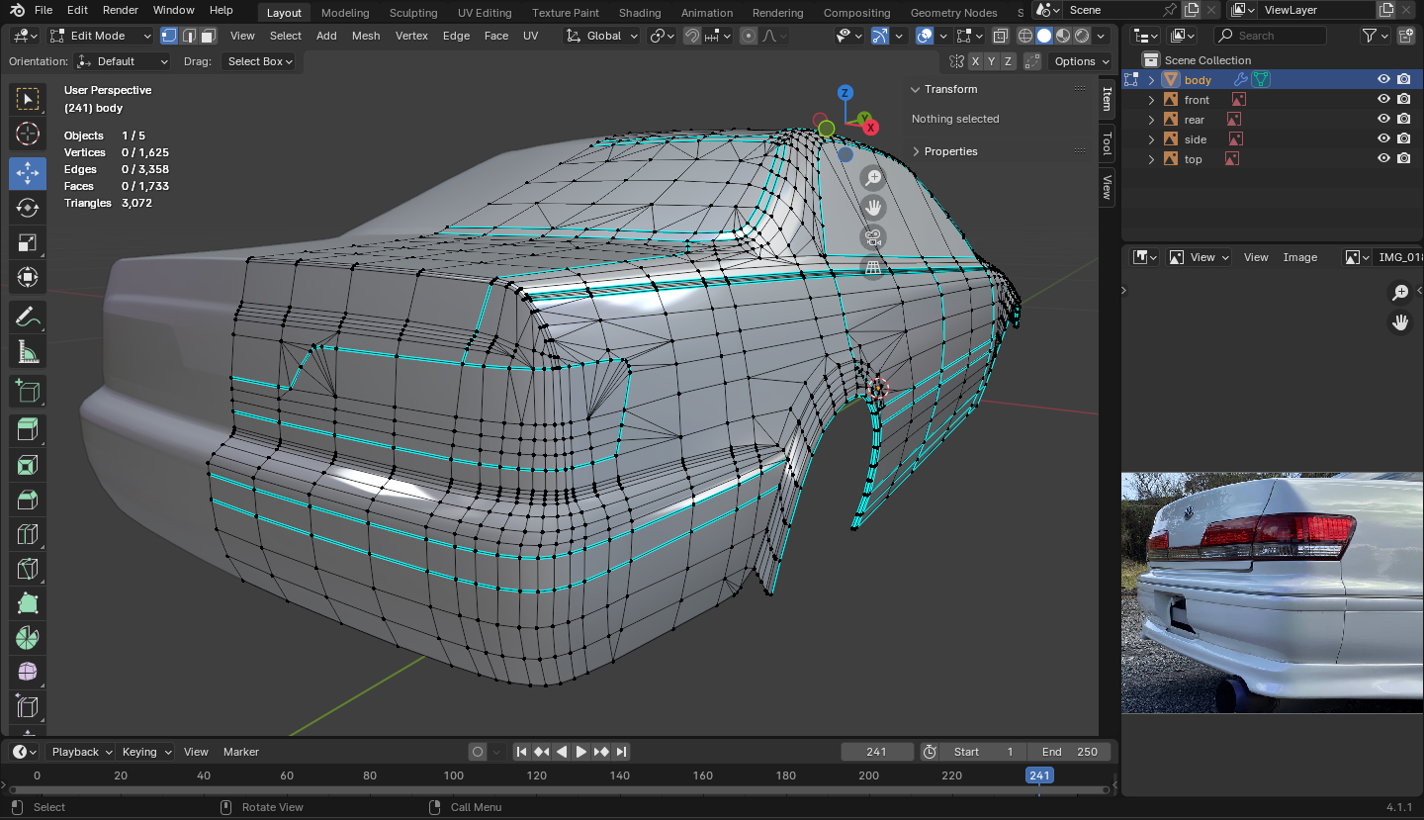Select the Rotate tool
1424x820 pixels.
(27, 208)
